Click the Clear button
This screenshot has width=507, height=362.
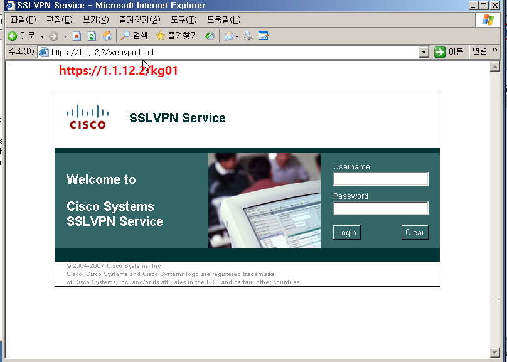pos(415,232)
